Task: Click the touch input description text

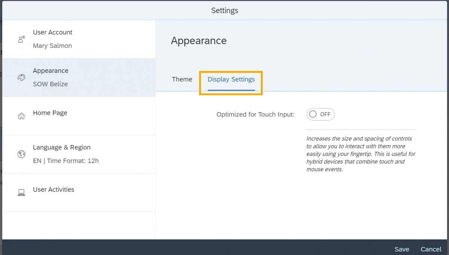Action: tap(361, 154)
